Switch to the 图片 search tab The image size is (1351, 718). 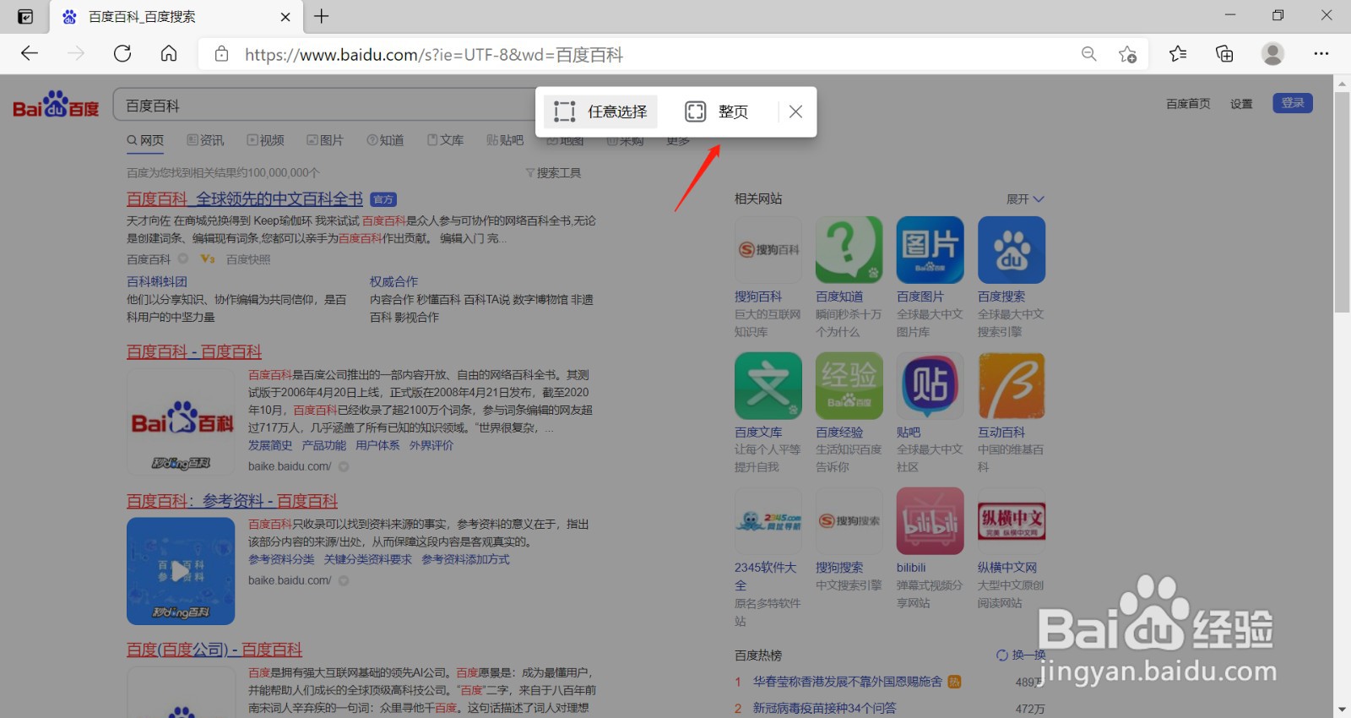pyautogui.click(x=325, y=140)
